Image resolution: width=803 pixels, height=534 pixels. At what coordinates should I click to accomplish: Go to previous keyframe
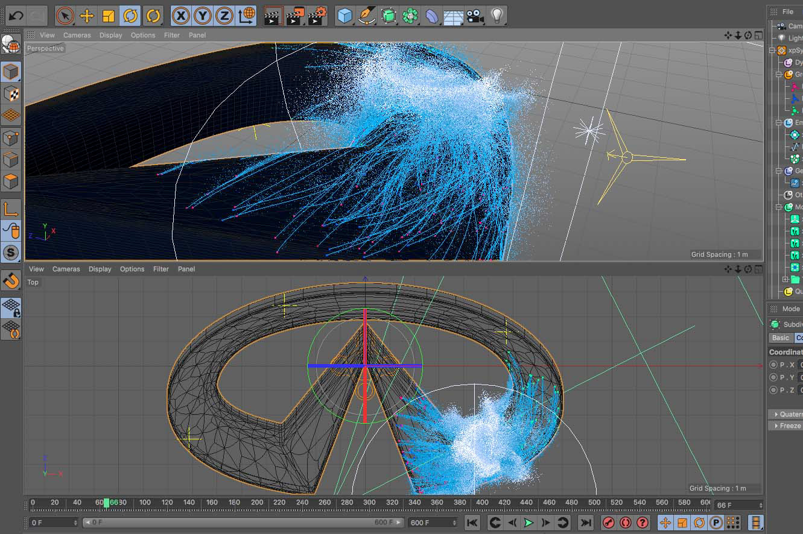495,523
